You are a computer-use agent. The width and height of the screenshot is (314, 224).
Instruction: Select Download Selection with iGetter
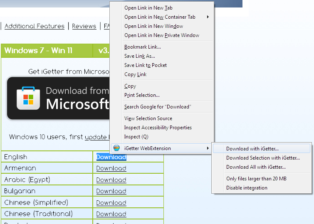click(263, 158)
